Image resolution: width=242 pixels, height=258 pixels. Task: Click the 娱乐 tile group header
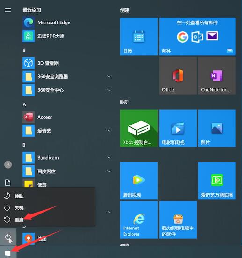click(125, 102)
